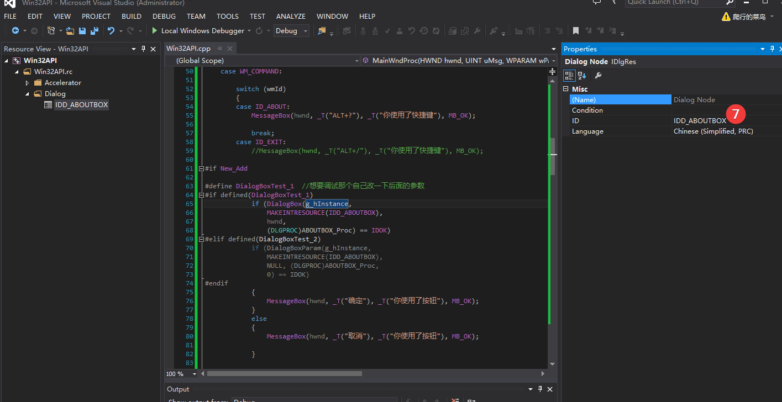The width and height of the screenshot is (782, 402).
Task: Switch to the Win32API.cpp tab
Action: [x=188, y=49]
